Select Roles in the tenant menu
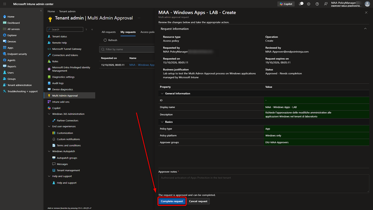This screenshot has height=210, width=373. pos(55,61)
